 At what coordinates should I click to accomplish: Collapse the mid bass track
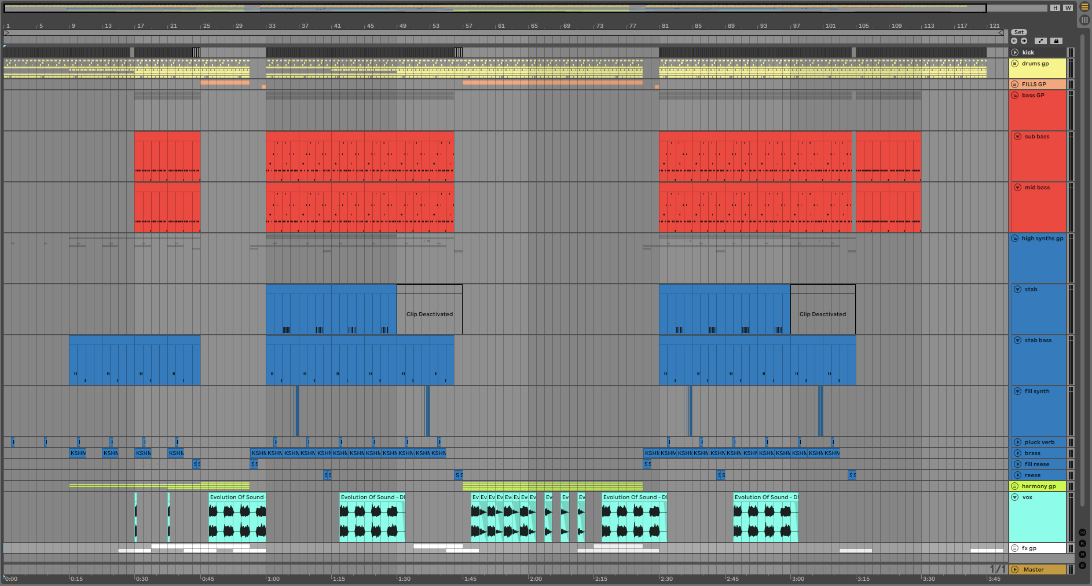[x=1017, y=187]
